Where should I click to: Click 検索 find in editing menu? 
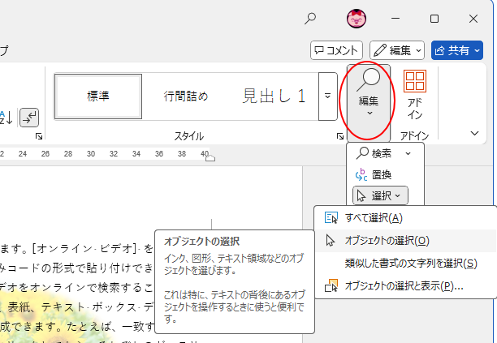tap(374, 153)
